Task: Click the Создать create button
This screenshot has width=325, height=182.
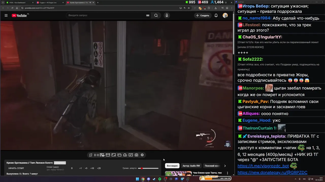Action: tap(203, 15)
